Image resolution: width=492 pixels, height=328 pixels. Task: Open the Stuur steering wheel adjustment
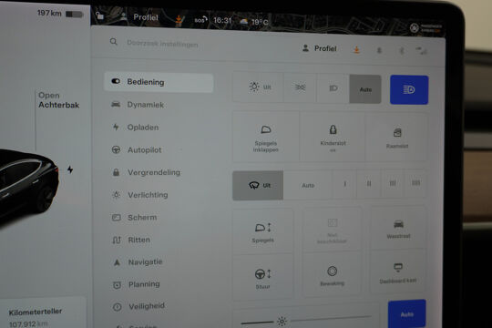click(262, 277)
